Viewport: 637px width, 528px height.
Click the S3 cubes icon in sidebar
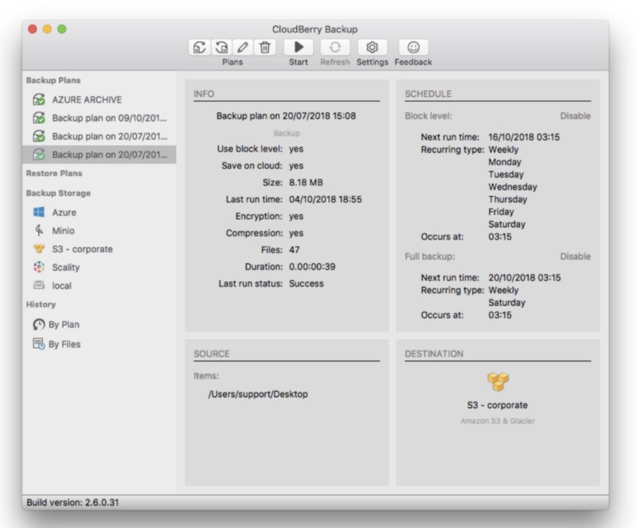[39, 248]
